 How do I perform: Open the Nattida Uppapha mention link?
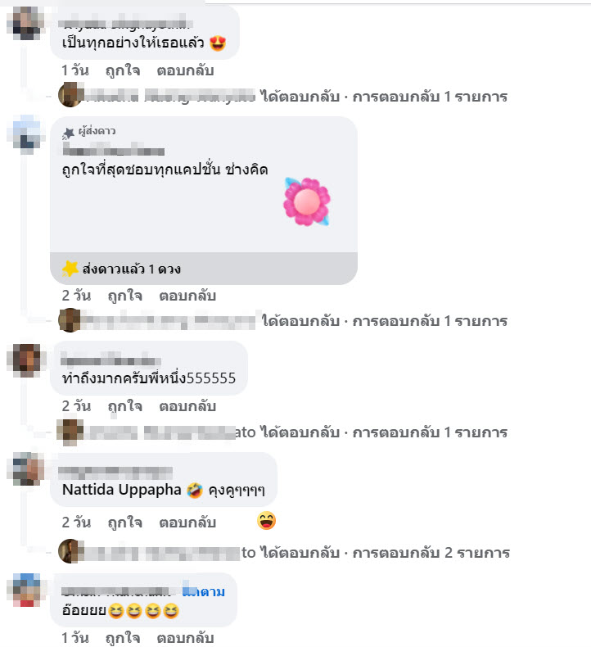(x=122, y=490)
